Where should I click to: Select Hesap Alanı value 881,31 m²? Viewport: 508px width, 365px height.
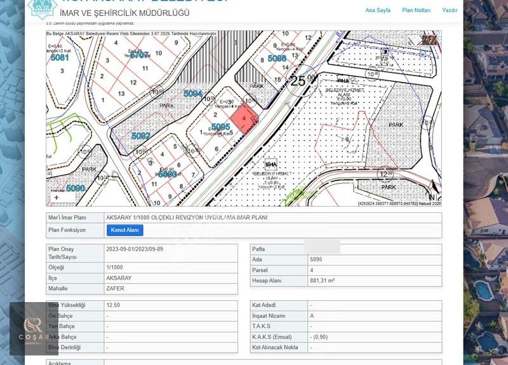[322, 280]
